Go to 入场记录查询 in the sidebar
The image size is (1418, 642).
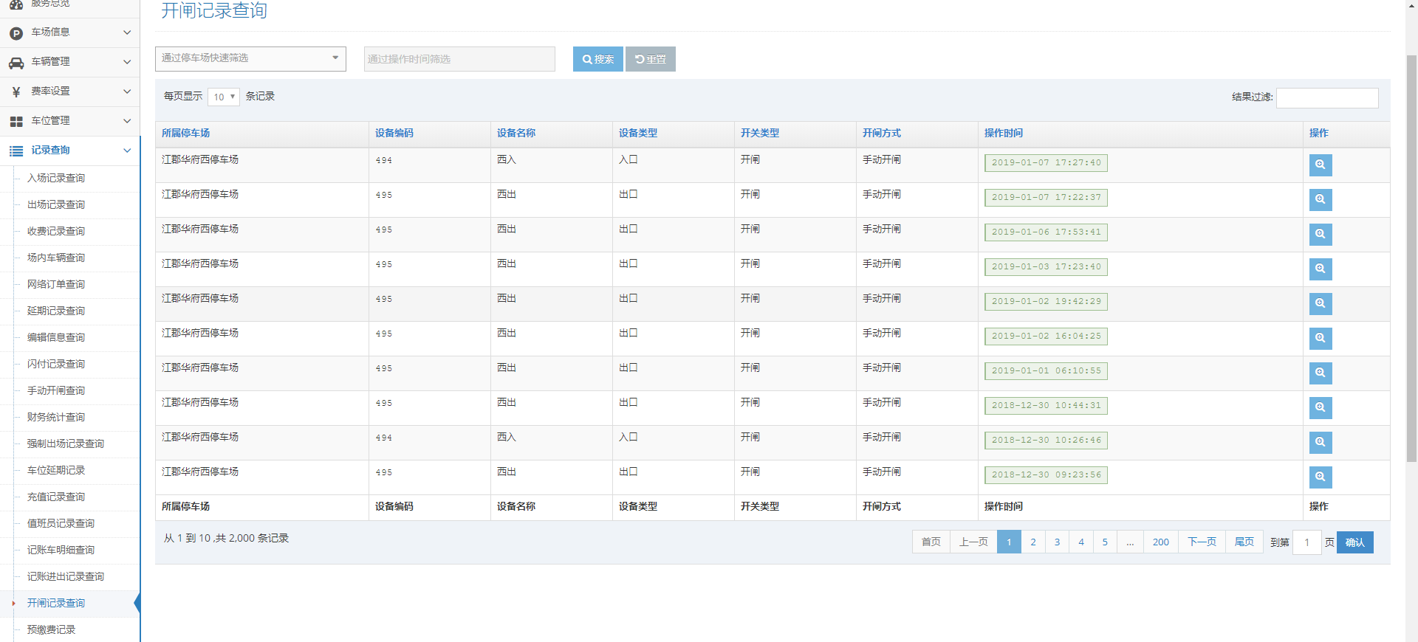[x=56, y=178]
